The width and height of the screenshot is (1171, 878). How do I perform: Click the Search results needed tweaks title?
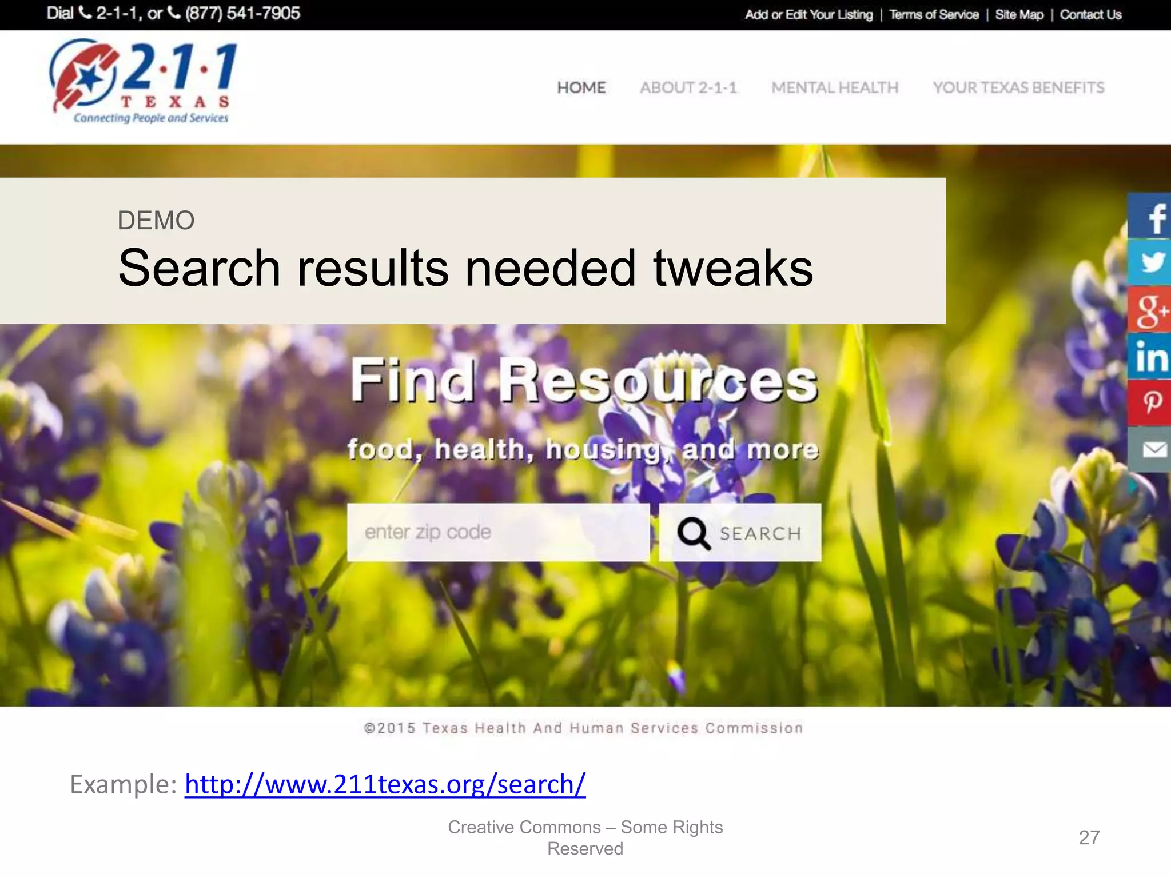(x=465, y=268)
